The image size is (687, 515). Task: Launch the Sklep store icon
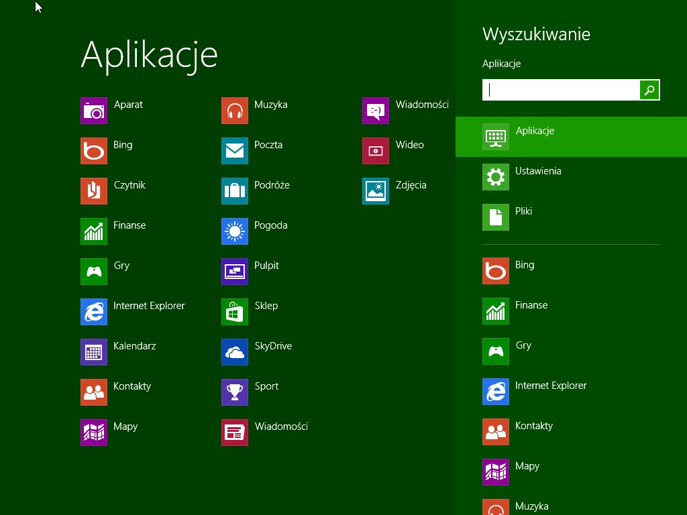tap(235, 312)
